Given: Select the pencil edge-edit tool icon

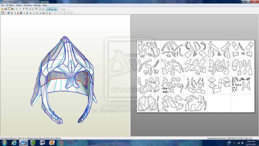Looking at the screenshot, I should coord(24,9).
